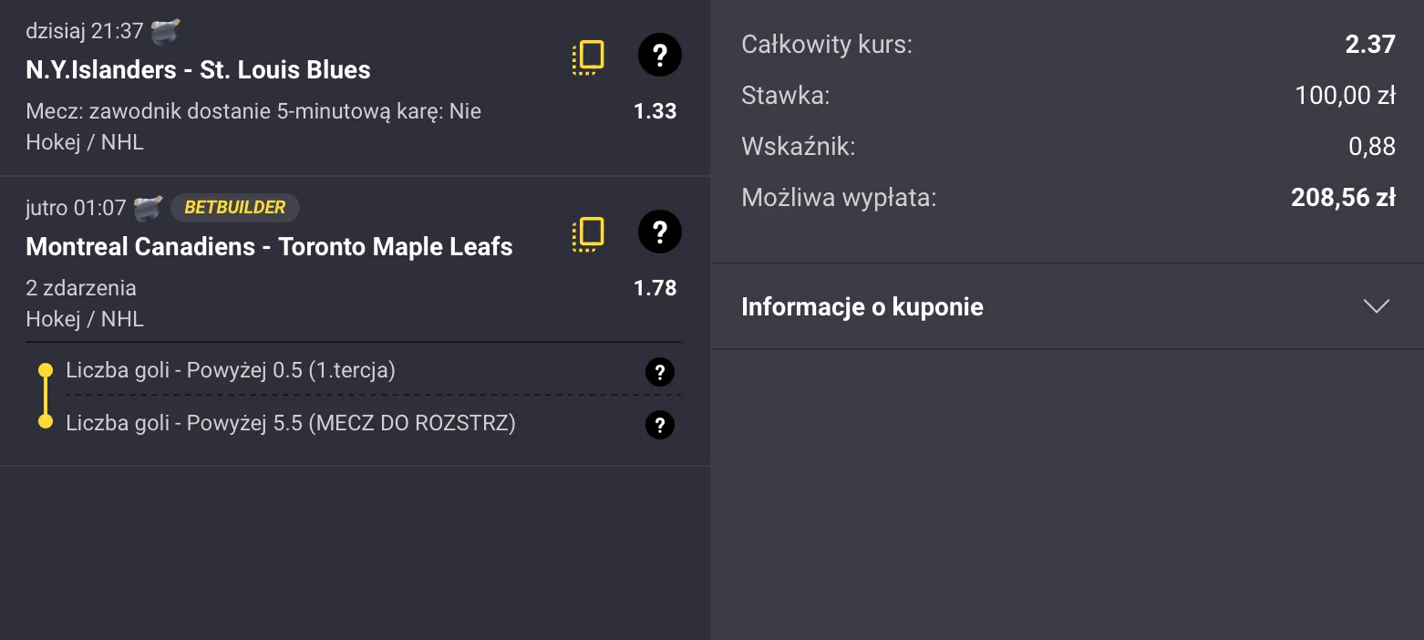Screen dimensions: 1424x640
Task: Click the yellow betslip icon for the Islanders bet
Action: pyautogui.click(x=587, y=56)
